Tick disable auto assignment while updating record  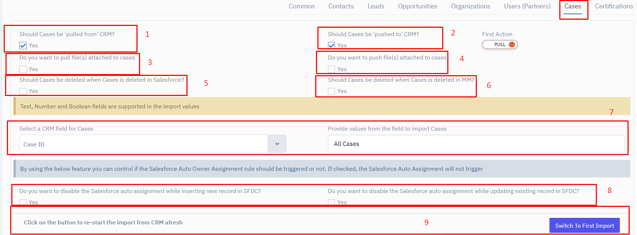(331, 202)
